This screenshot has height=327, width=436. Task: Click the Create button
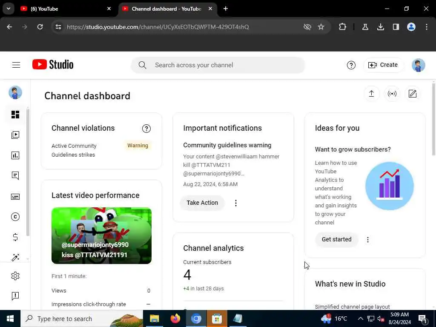coord(383,65)
